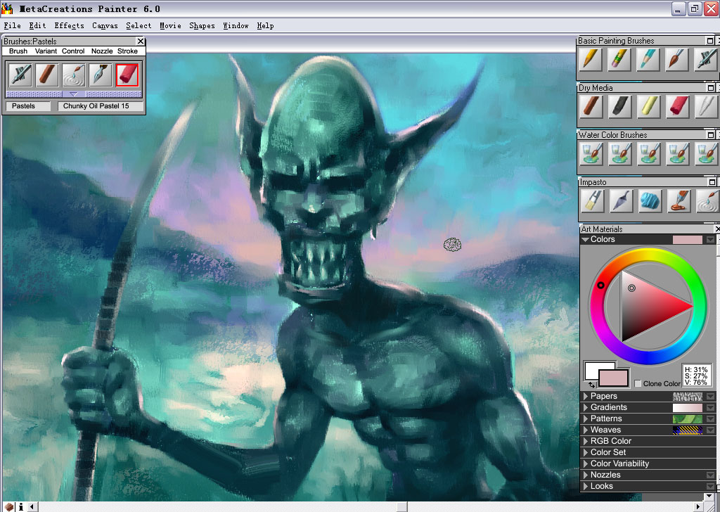Expand the Gradients section
This screenshot has width=720, height=512.
click(586, 407)
